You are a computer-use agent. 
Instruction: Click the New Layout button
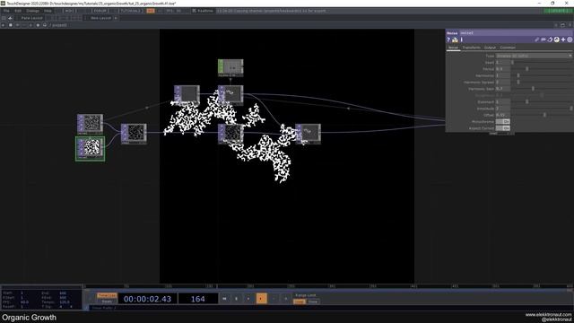pyautogui.click(x=100, y=18)
